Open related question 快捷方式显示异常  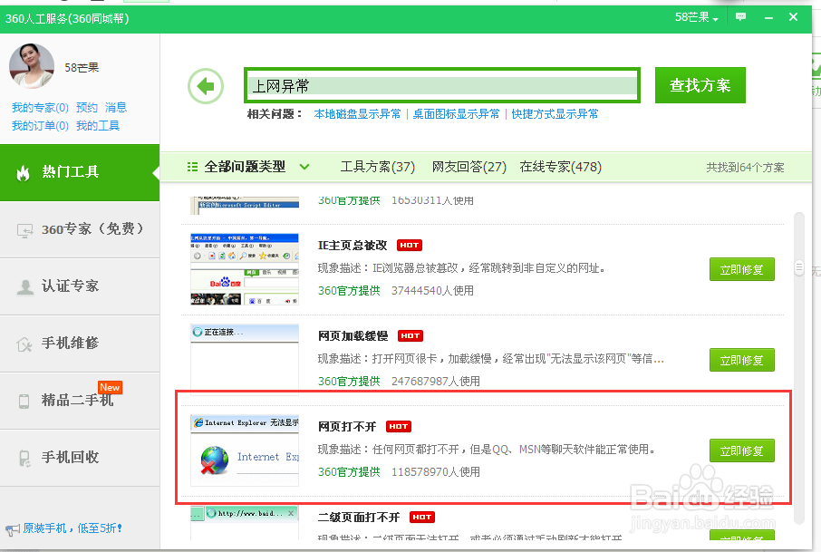(555, 114)
